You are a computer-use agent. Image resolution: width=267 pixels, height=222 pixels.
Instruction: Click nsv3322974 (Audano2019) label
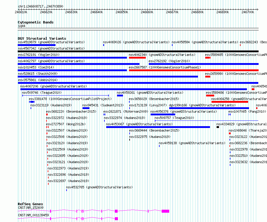[124, 118]
